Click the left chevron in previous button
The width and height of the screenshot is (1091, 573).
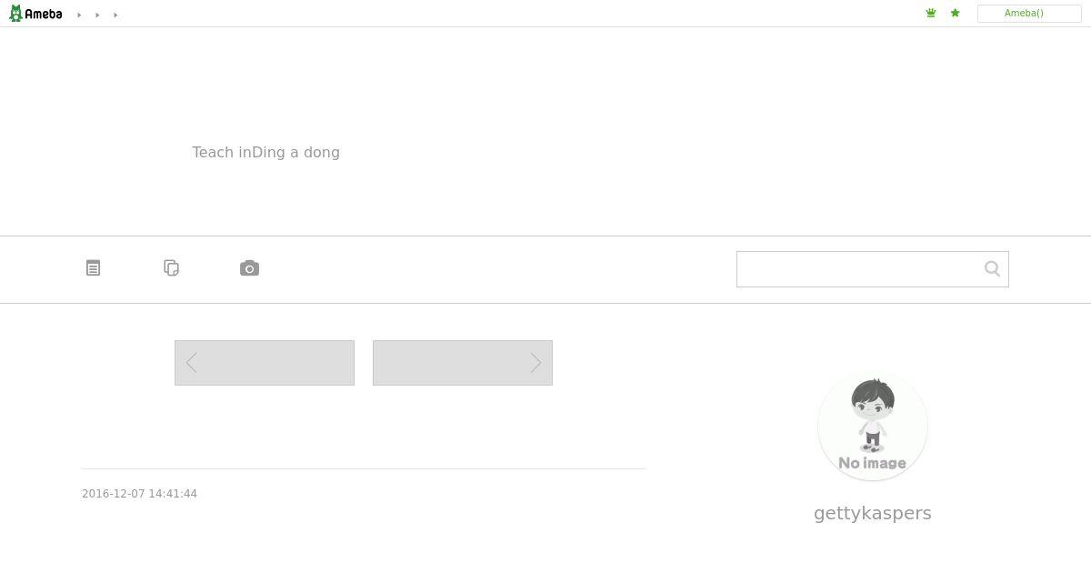[191, 363]
